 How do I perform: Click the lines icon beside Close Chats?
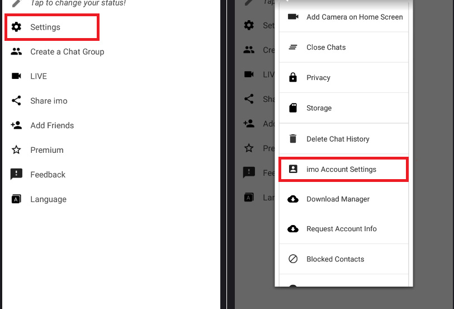point(293,47)
